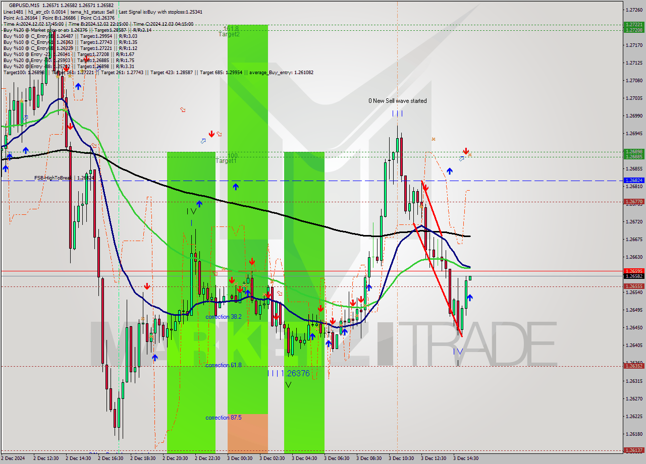Click the '3 Dec 10:30' time axis label
The width and height of the screenshot is (646, 464).
point(401,458)
